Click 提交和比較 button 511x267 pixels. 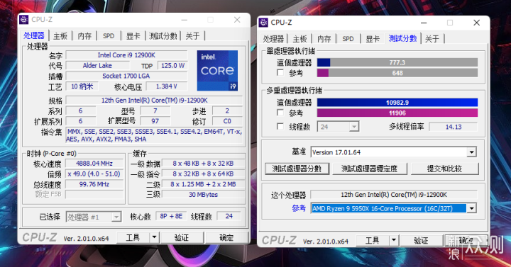click(444, 169)
